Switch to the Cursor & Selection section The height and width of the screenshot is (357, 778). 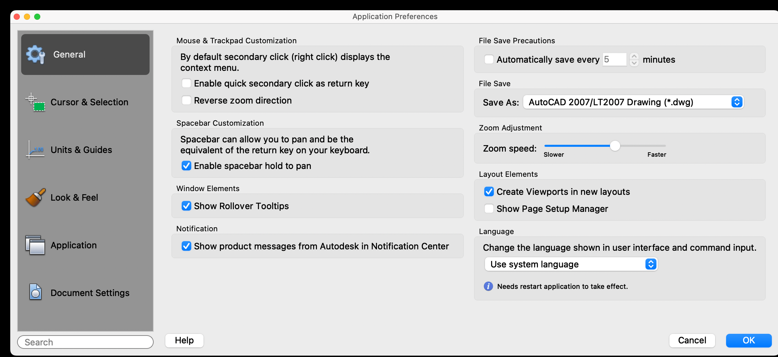[x=89, y=102]
